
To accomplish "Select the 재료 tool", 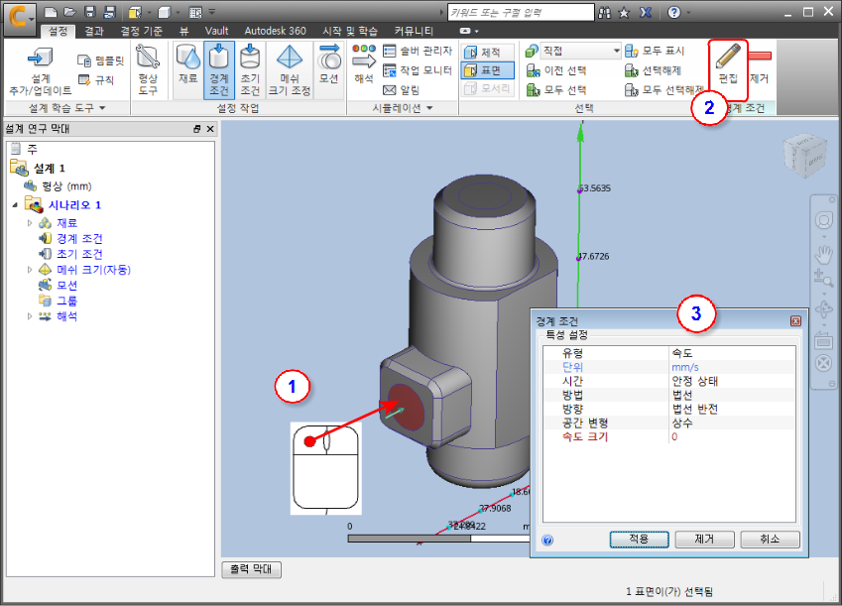I will tap(188, 64).
